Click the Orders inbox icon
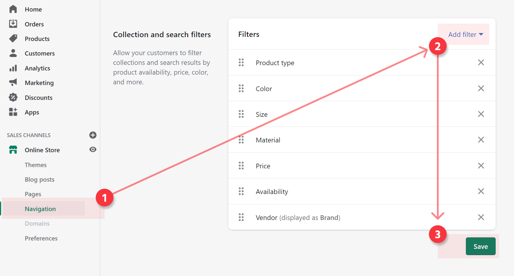 pyautogui.click(x=13, y=24)
